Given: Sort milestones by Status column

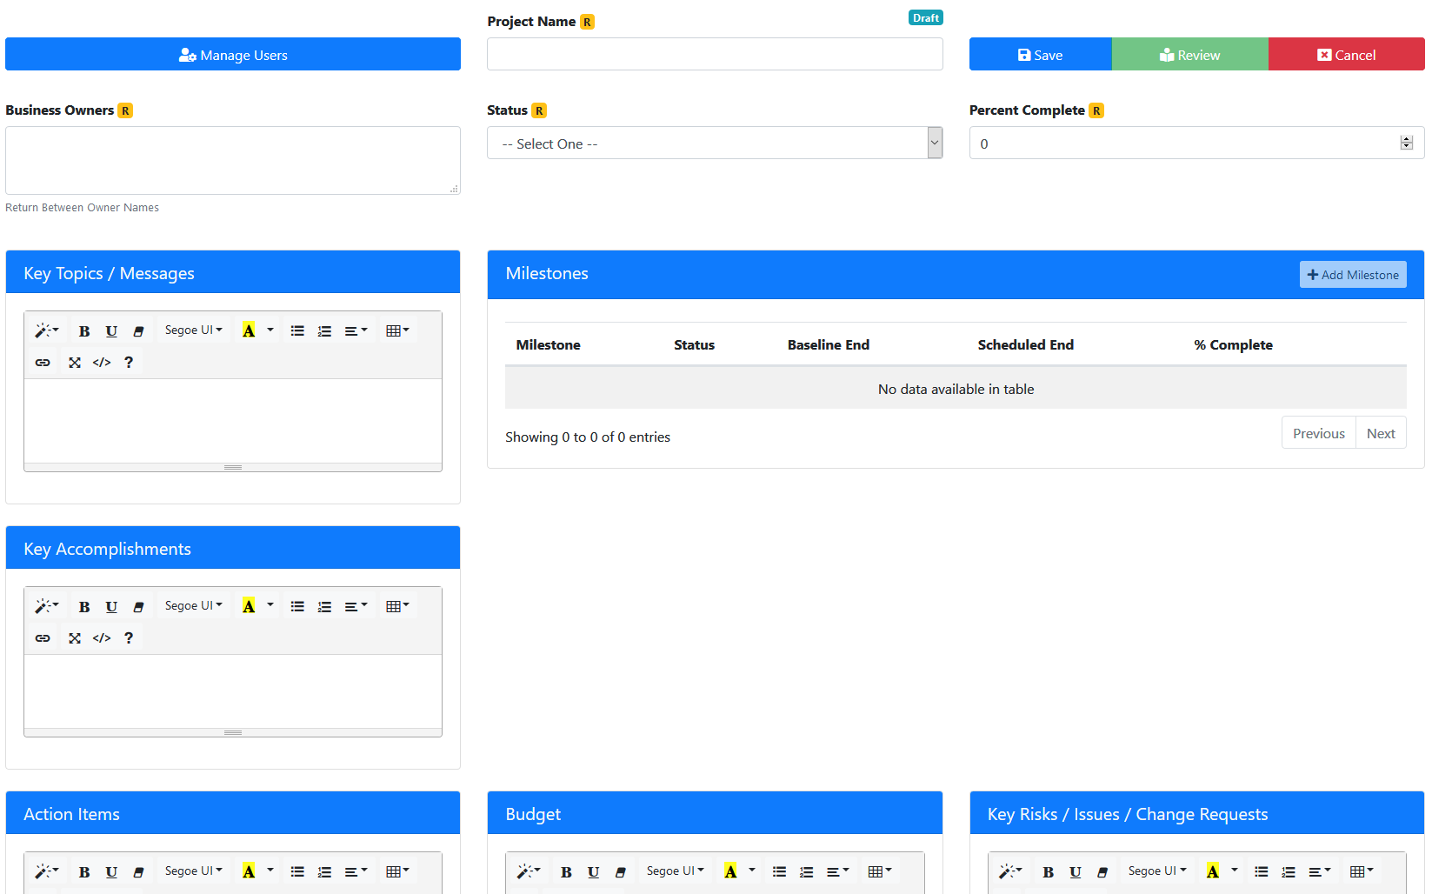Looking at the screenshot, I should click(695, 344).
